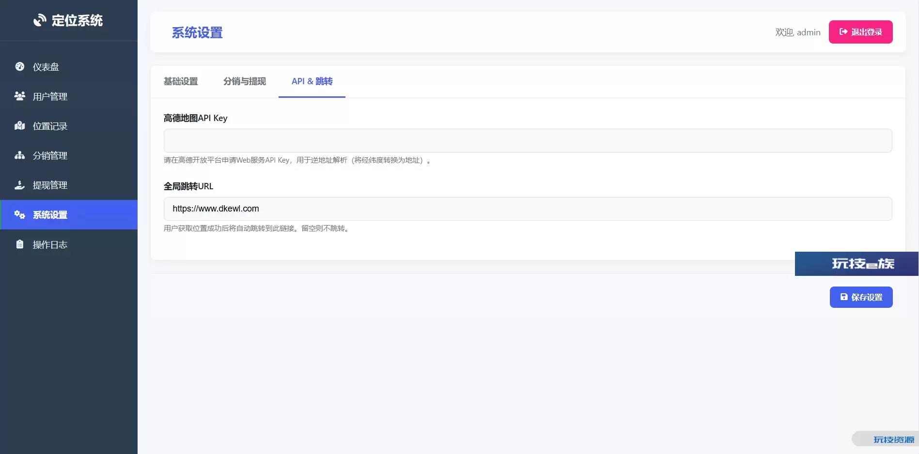Click the distribution management hierarchy icon
The height and width of the screenshot is (454, 919).
coord(20,155)
